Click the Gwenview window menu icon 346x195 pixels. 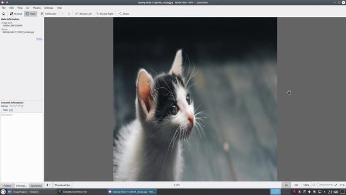tap(3, 2)
